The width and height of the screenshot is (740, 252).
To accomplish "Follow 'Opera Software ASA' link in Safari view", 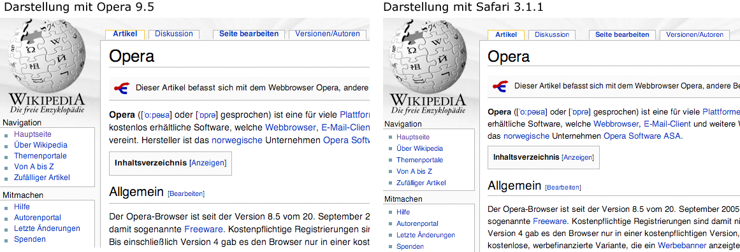I will (x=642, y=136).
